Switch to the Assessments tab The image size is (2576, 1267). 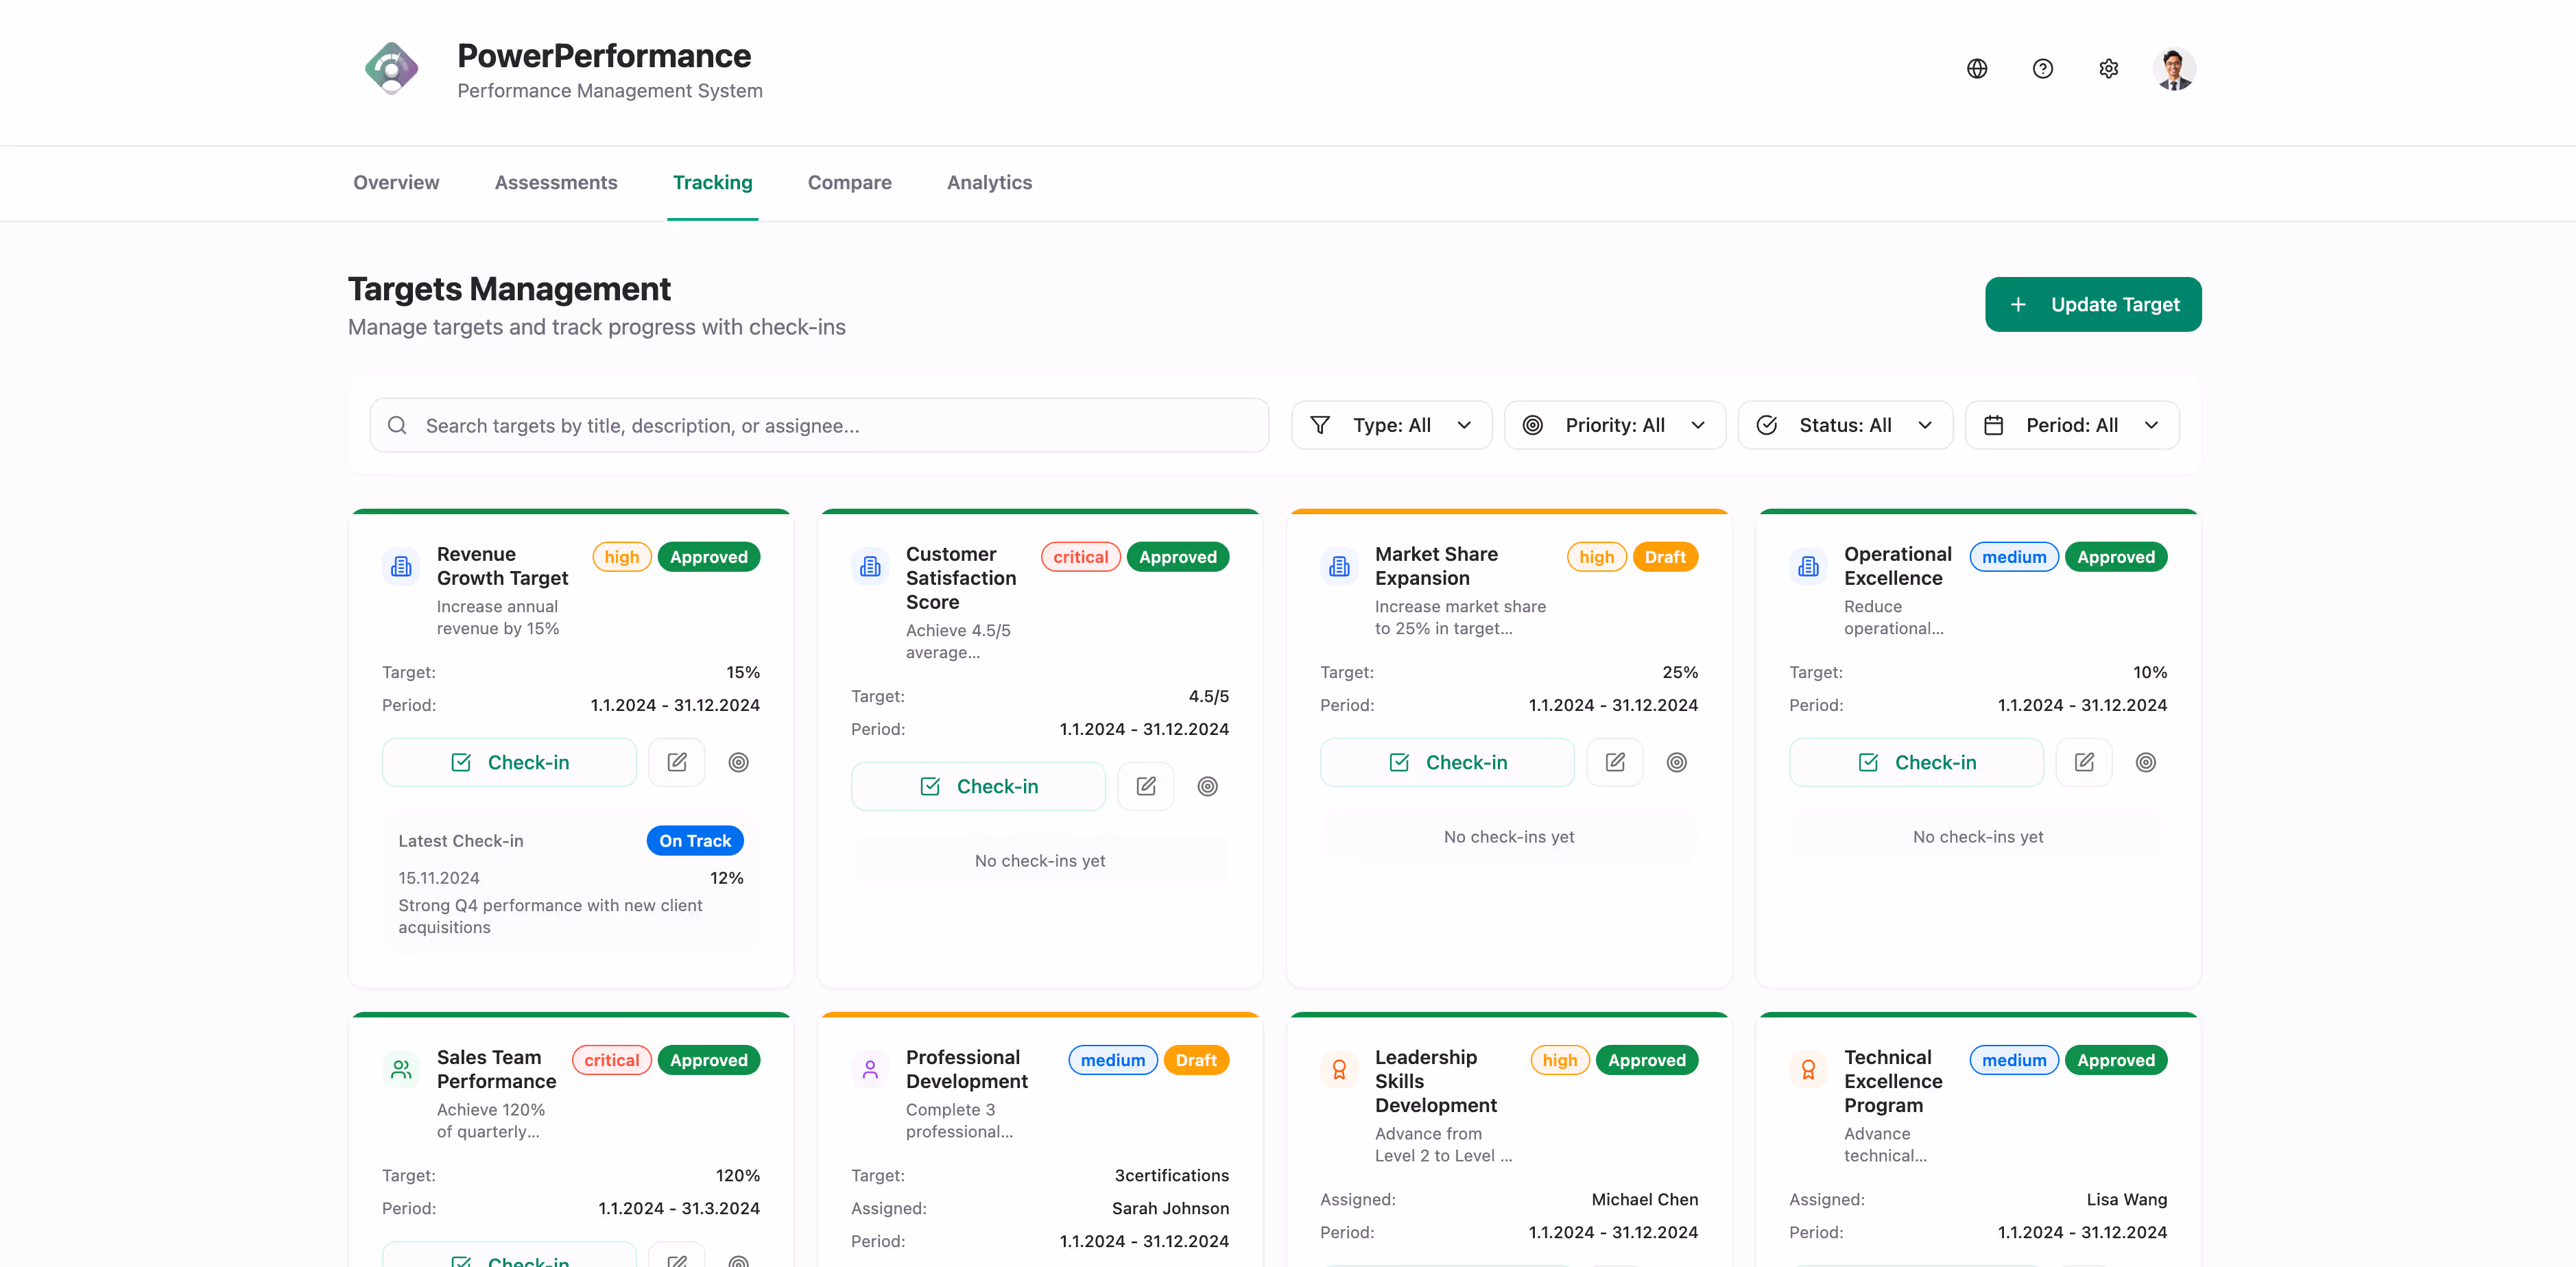point(556,183)
